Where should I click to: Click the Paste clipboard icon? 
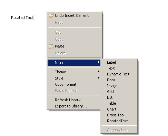pyautogui.click(x=51, y=46)
